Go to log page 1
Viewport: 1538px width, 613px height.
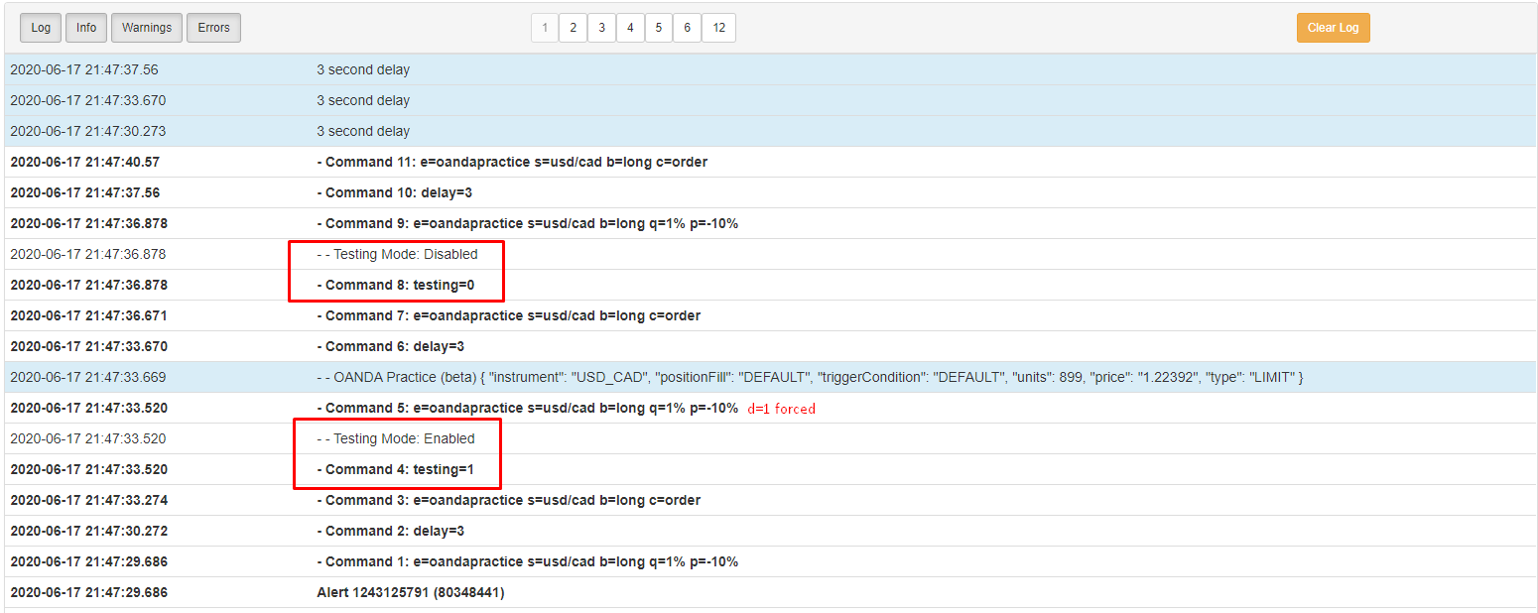click(x=544, y=28)
